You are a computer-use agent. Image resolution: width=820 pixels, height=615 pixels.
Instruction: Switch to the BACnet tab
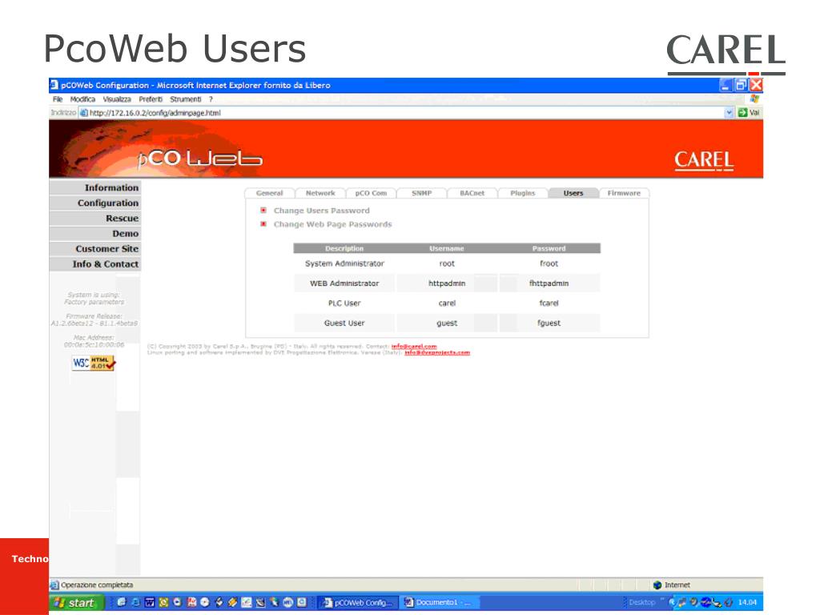(472, 193)
